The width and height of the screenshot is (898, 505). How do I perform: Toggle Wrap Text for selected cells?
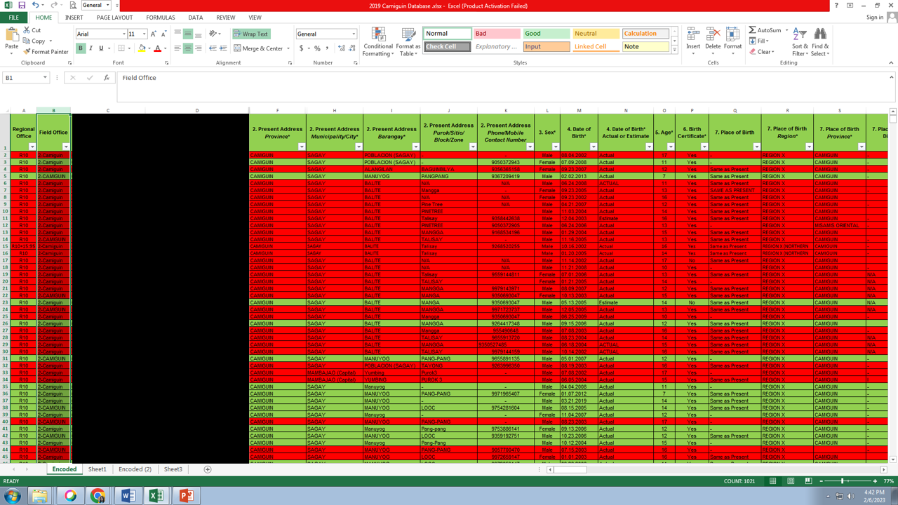click(x=251, y=34)
